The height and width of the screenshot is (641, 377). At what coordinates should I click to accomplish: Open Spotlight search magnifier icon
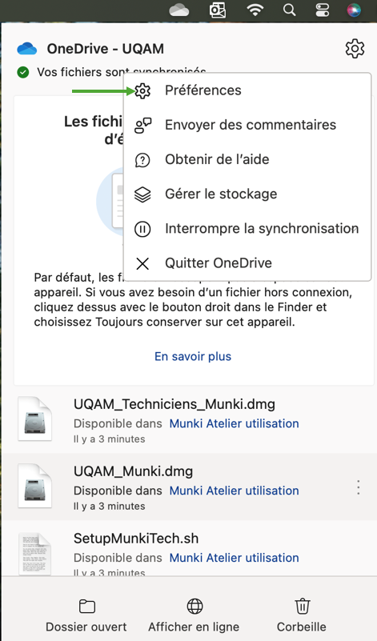pyautogui.click(x=290, y=10)
